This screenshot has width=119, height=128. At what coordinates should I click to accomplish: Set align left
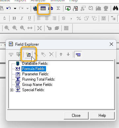(x=39, y=18)
